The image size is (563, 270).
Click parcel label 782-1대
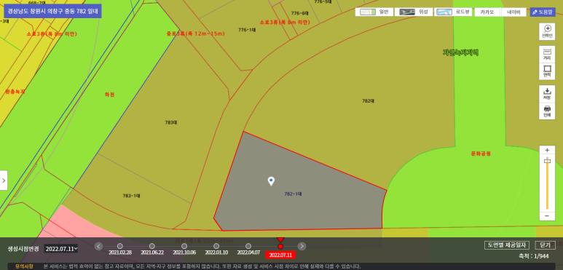coord(293,194)
